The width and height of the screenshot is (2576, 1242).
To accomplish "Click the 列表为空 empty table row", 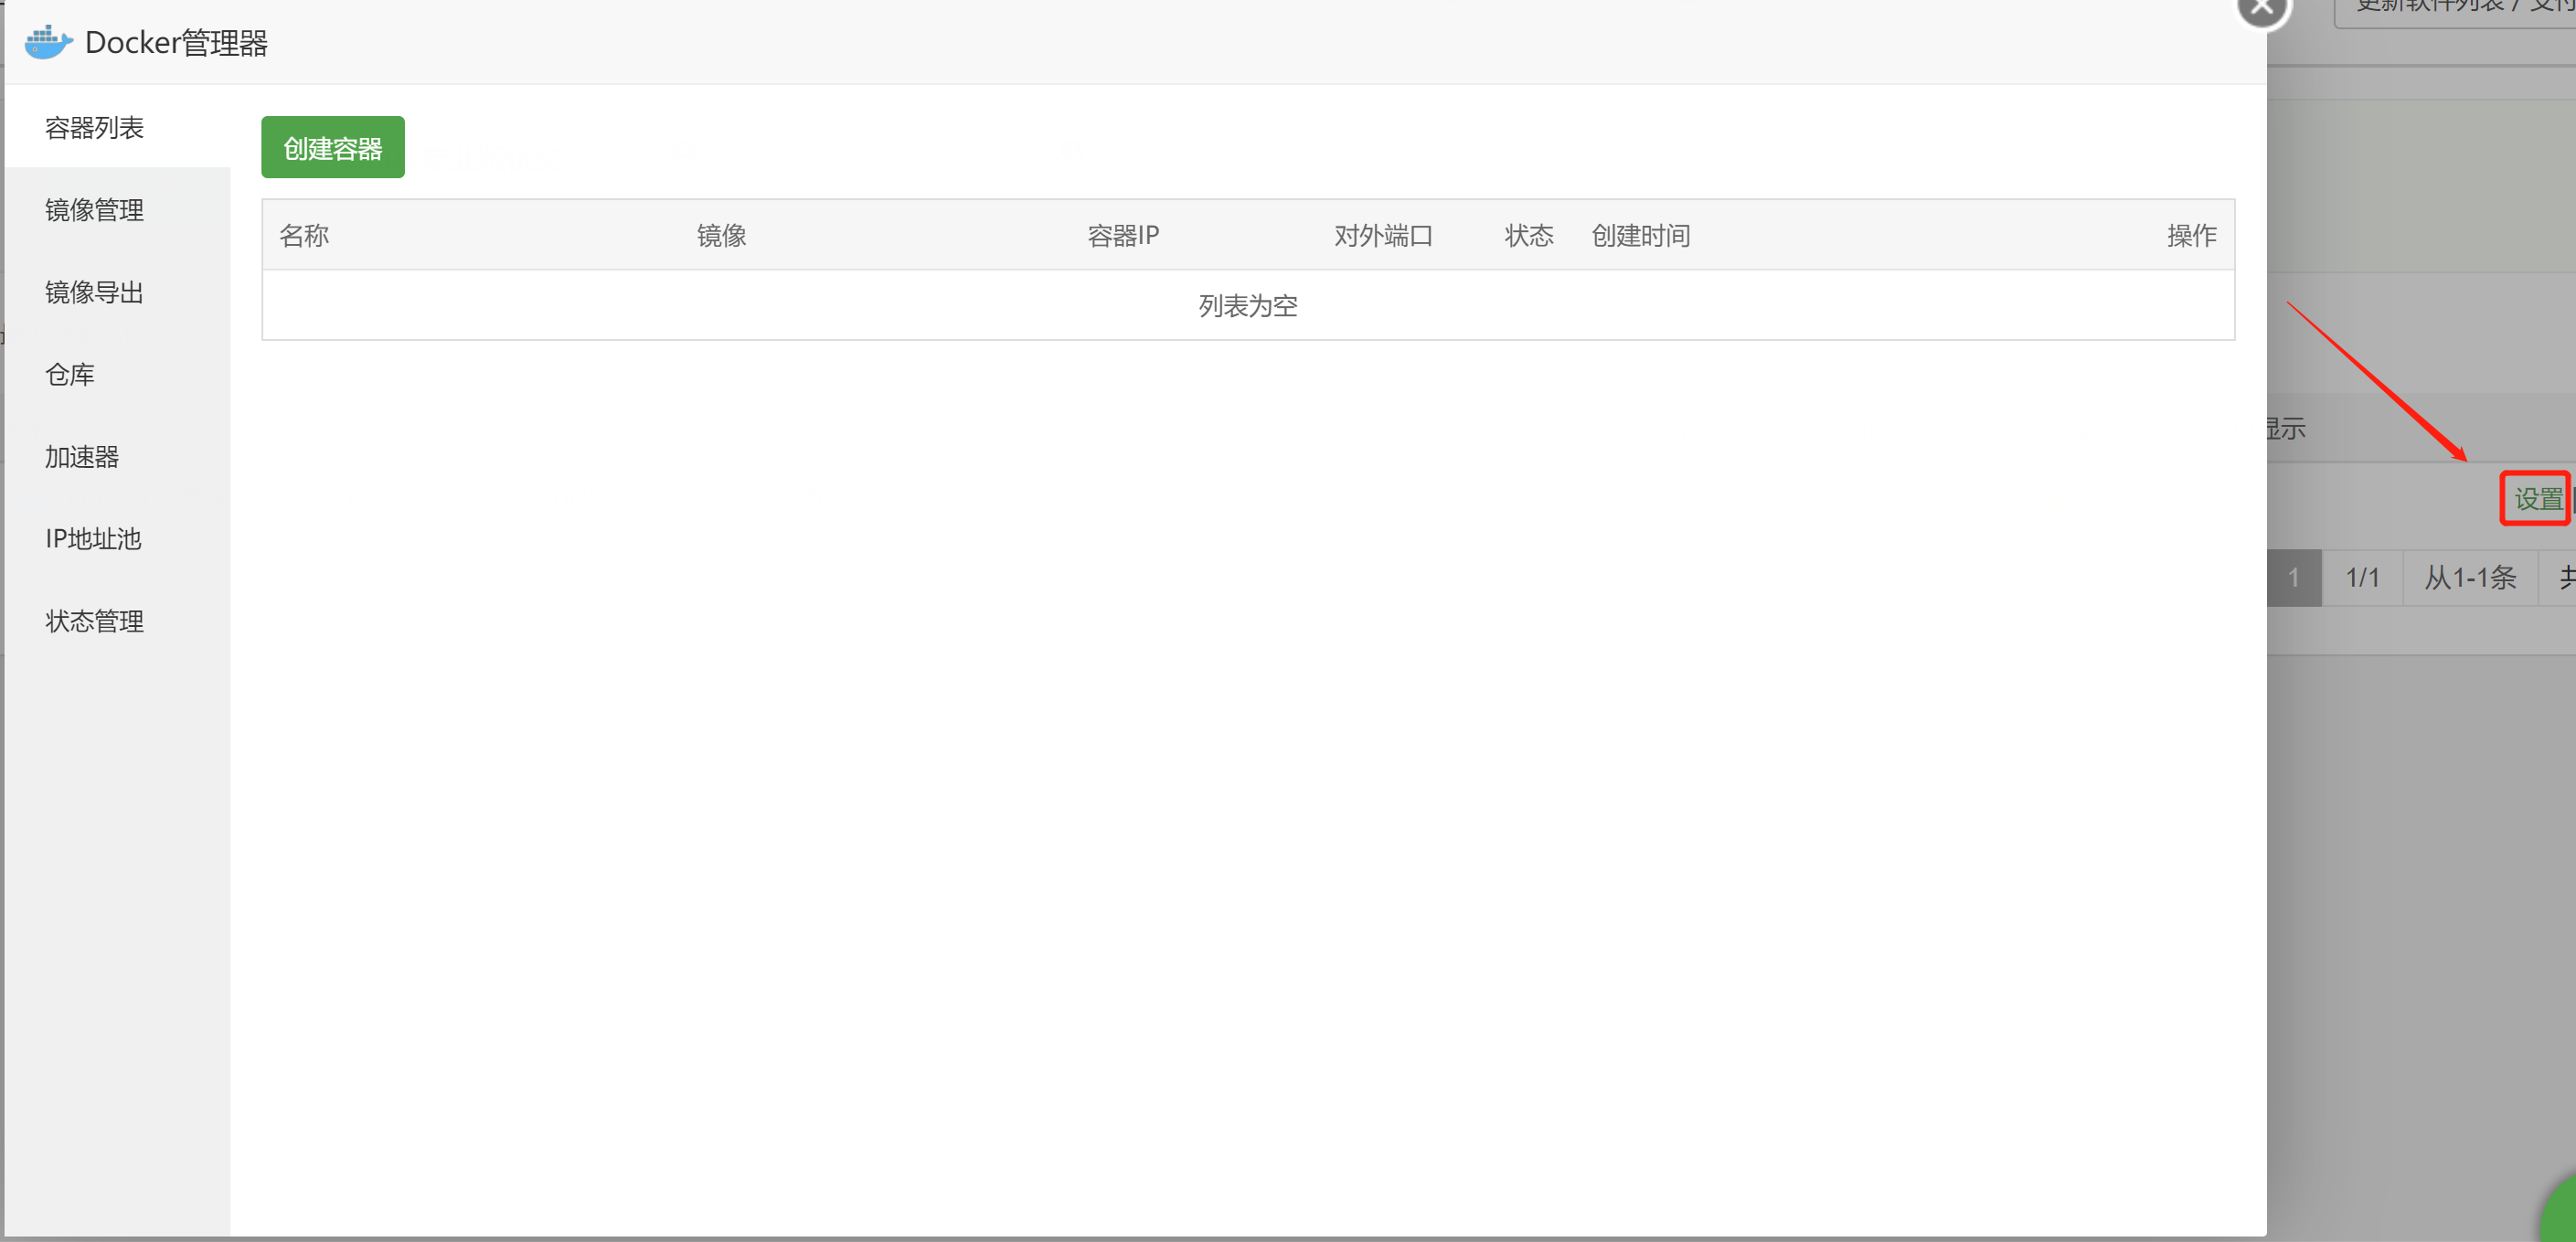I will pos(1247,305).
